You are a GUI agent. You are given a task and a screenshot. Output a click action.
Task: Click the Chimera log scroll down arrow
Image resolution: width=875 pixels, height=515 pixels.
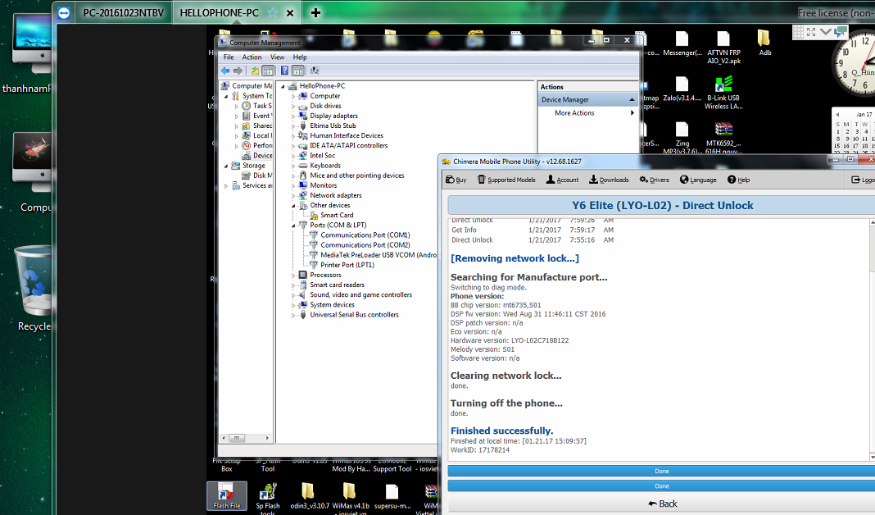point(873,456)
